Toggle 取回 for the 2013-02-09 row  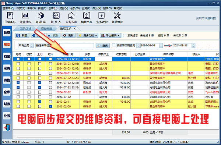pos(50,106)
